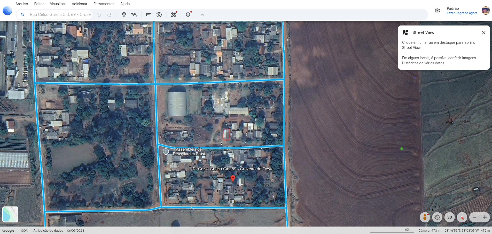Screen dimensions: 492x234
Task: Open the Ferramentas menu
Action: 104,4
